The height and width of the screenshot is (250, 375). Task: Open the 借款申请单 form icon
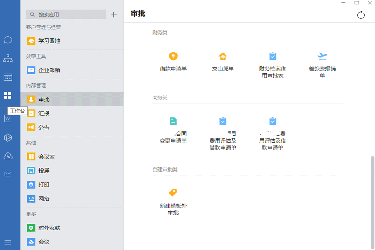pyautogui.click(x=173, y=57)
